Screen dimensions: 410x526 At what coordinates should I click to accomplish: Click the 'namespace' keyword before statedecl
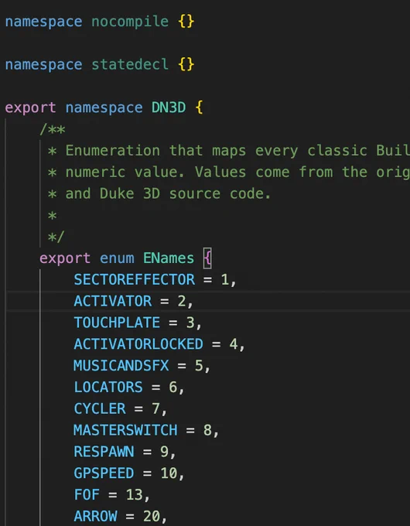click(x=43, y=64)
